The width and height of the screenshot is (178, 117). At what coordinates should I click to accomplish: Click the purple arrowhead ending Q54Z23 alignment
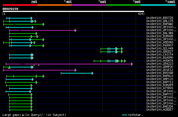click(132, 64)
